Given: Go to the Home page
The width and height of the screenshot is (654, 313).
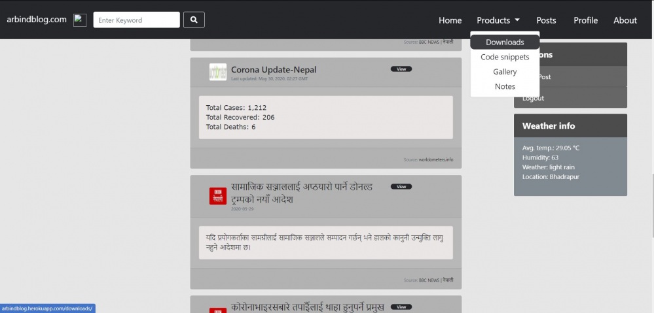Looking at the screenshot, I should click(450, 20).
